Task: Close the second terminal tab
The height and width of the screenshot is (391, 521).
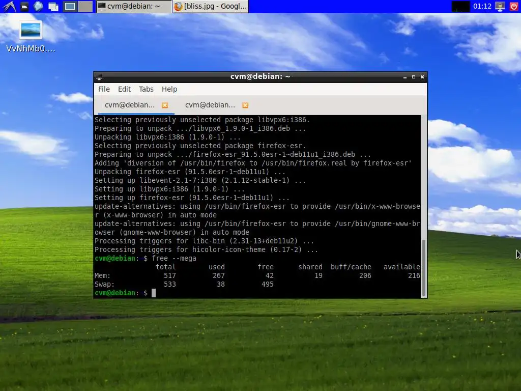Action: point(245,105)
